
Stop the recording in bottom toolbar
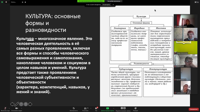[124, 108]
